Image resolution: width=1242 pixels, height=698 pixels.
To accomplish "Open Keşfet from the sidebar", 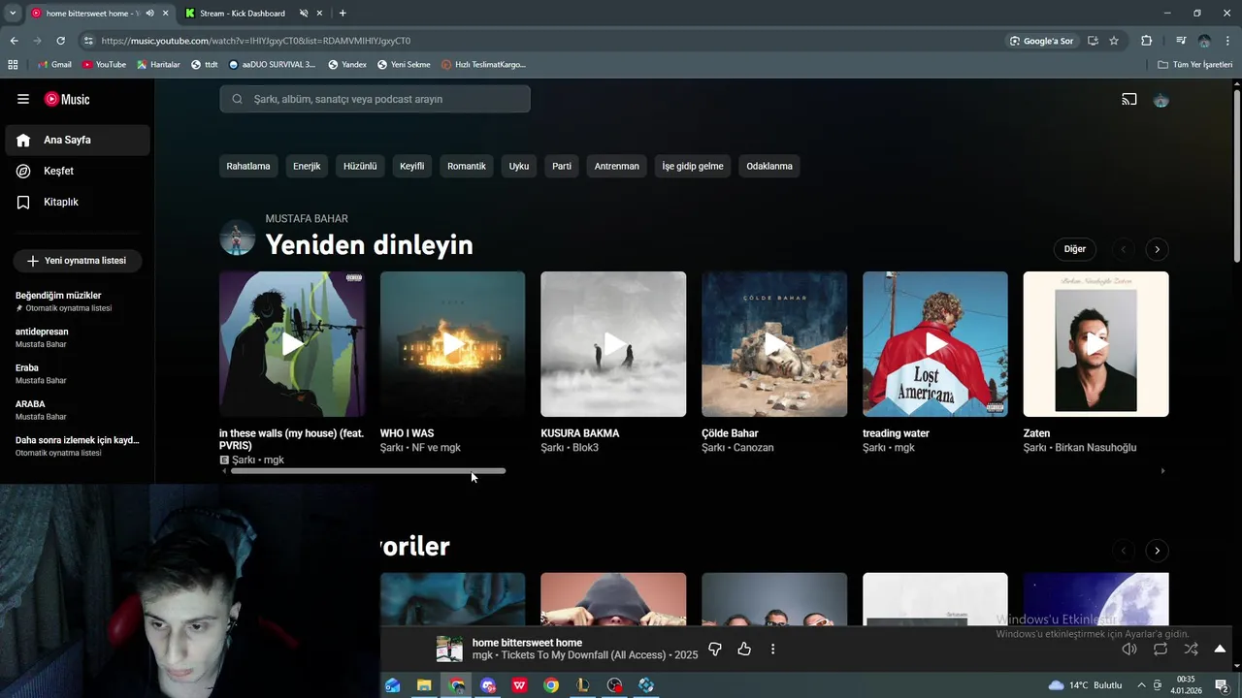I will pyautogui.click(x=76, y=171).
